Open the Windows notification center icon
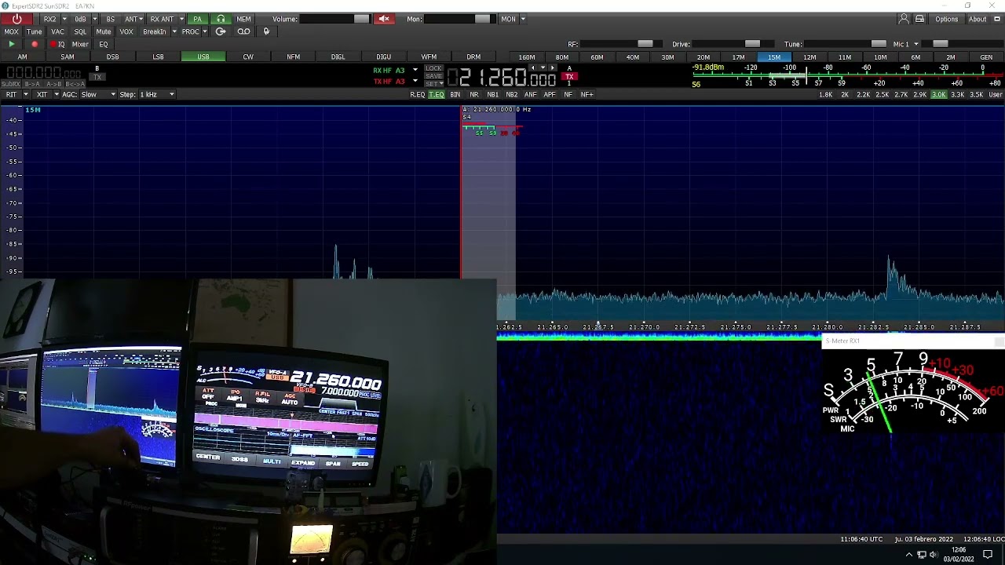Viewport: 1005px width, 565px height. tap(988, 555)
